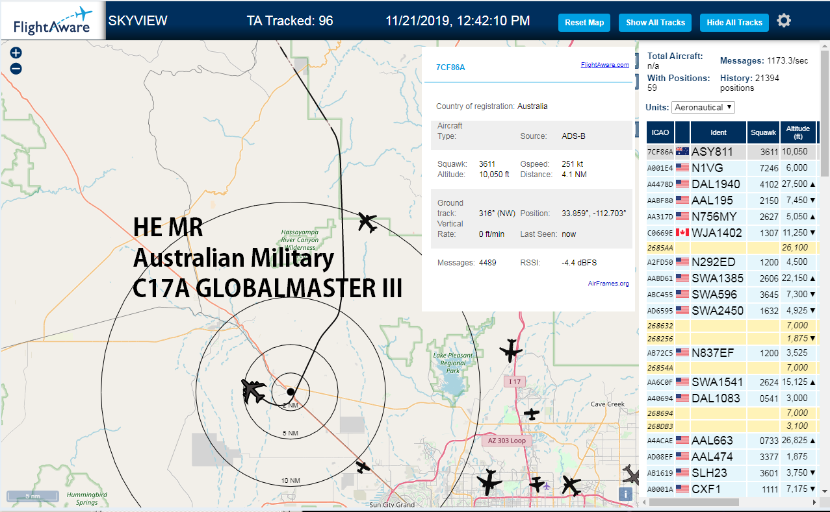Click the FlightAware logo
Viewport: 830px width, 512px height.
(53, 21)
